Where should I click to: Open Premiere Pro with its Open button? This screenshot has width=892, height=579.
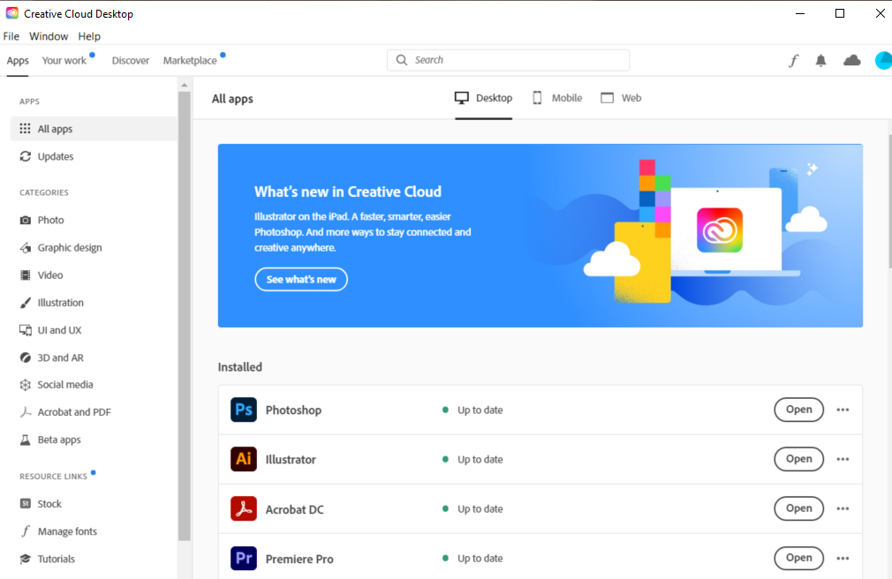(x=798, y=558)
